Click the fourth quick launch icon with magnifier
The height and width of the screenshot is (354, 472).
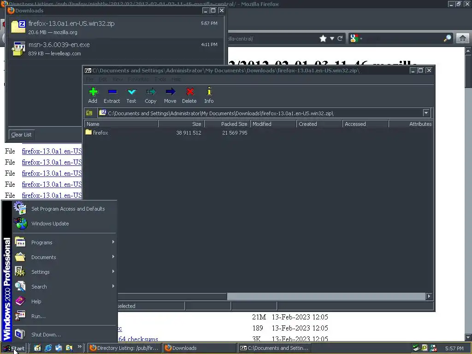(x=69, y=348)
